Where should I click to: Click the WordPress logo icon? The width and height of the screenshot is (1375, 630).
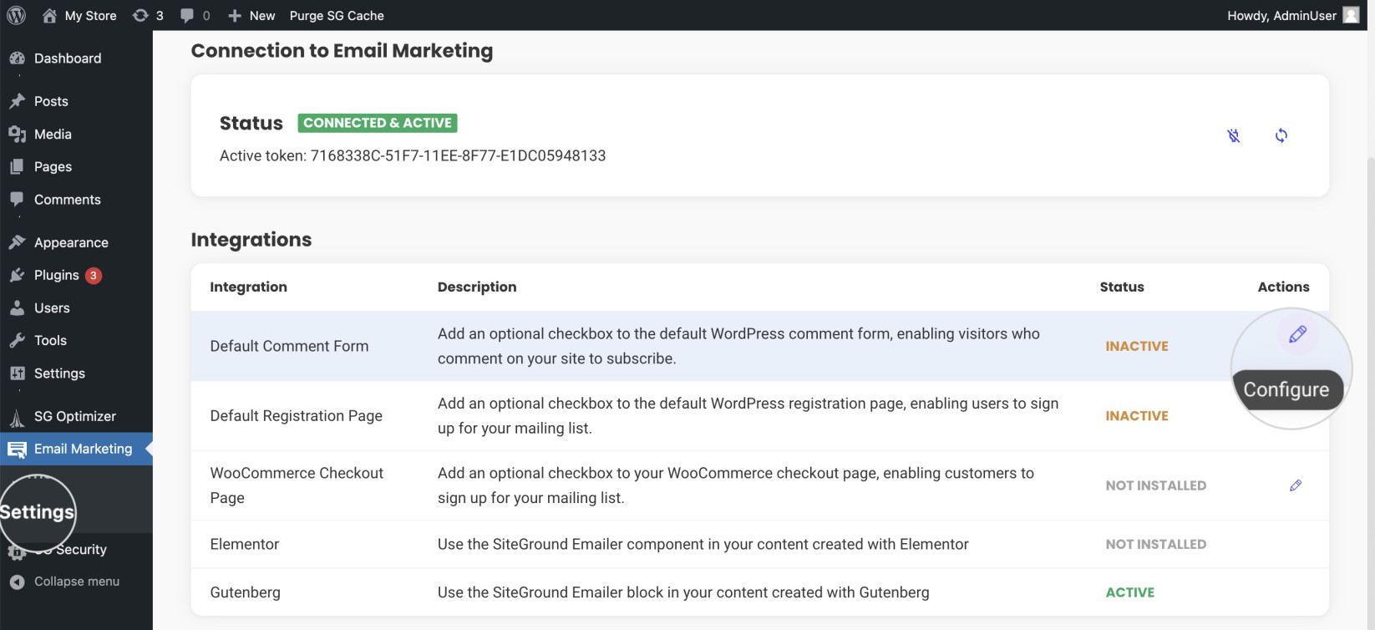(x=17, y=15)
